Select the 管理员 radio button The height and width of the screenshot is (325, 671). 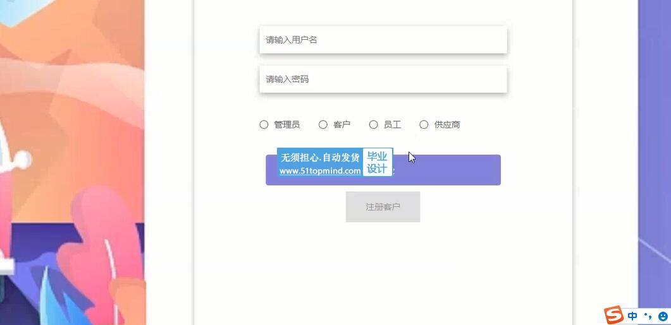pyautogui.click(x=264, y=125)
